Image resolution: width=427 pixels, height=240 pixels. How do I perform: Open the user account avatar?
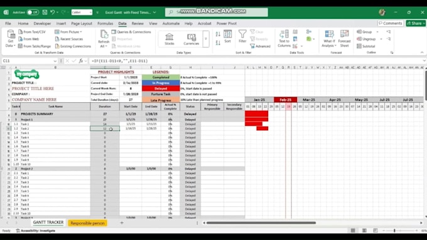382,13
